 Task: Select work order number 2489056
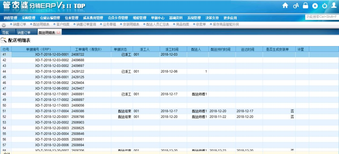click(78, 105)
